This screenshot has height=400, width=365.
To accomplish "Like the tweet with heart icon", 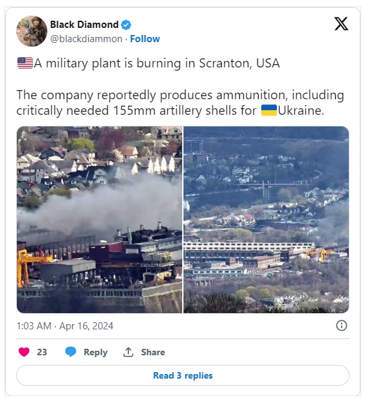I will coord(24,352).
